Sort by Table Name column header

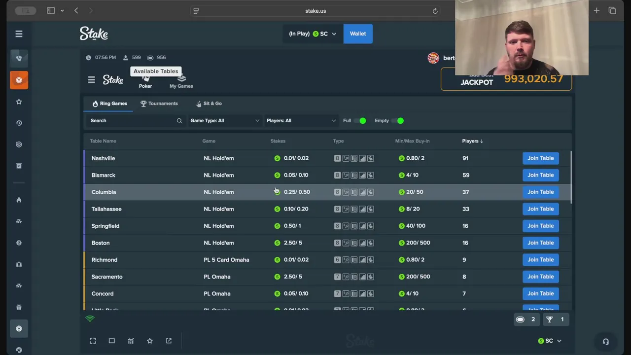[103, 141]
